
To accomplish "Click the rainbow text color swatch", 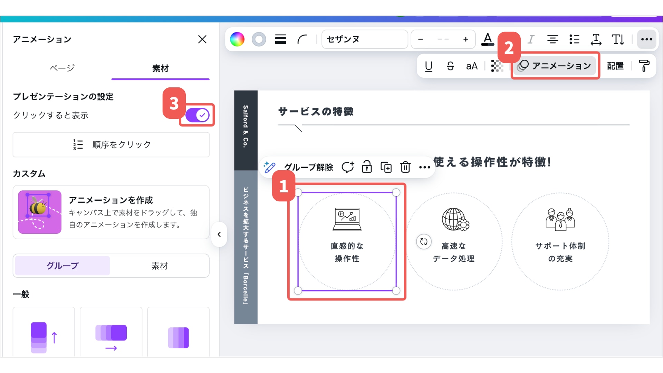I will click(237, 39).
